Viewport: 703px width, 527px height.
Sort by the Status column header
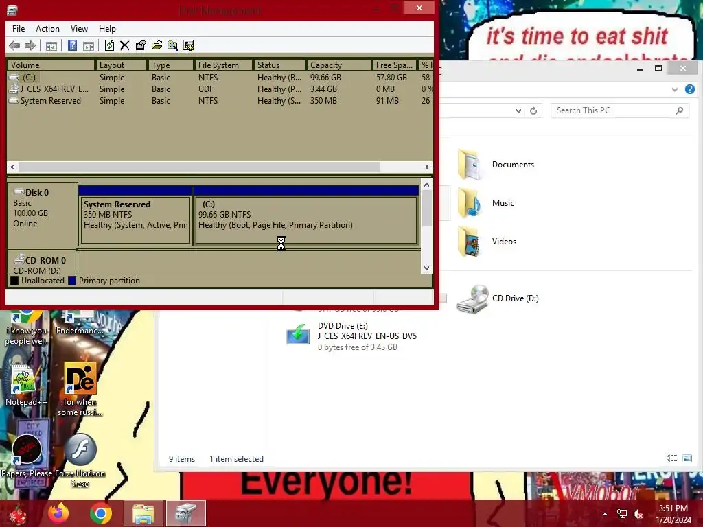[x=280, y=65]
